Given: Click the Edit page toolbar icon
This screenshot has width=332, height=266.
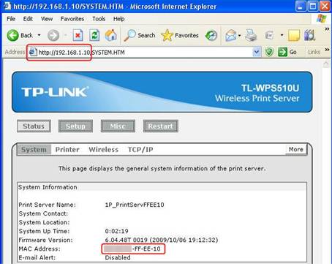Looking at the screenshot, I should coord(269,36).
